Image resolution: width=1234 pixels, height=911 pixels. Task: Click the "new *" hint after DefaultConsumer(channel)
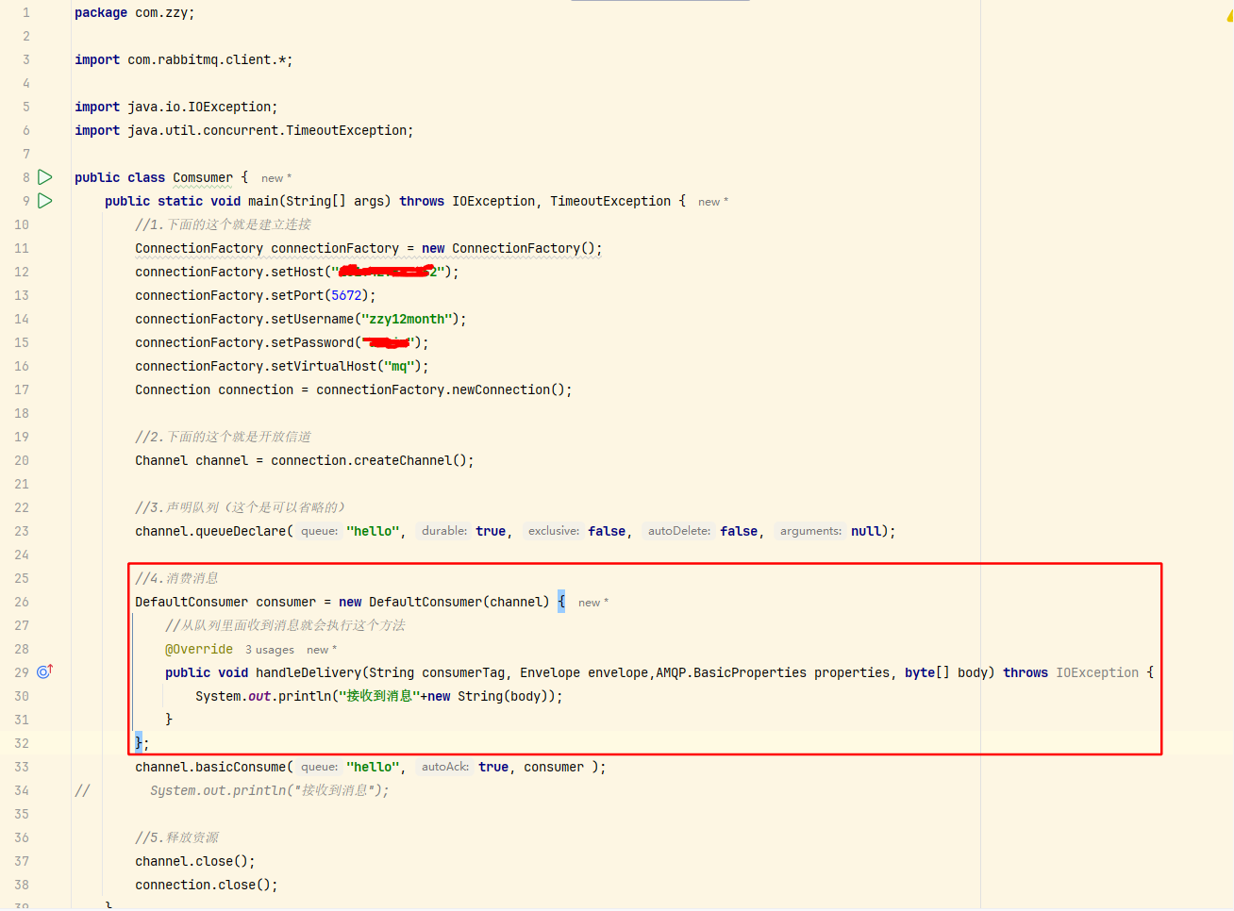click(x=593, y=603)
